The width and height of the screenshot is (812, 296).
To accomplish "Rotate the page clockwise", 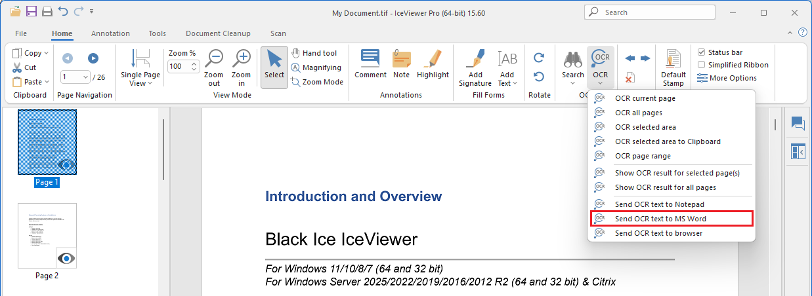I will 539,58.
